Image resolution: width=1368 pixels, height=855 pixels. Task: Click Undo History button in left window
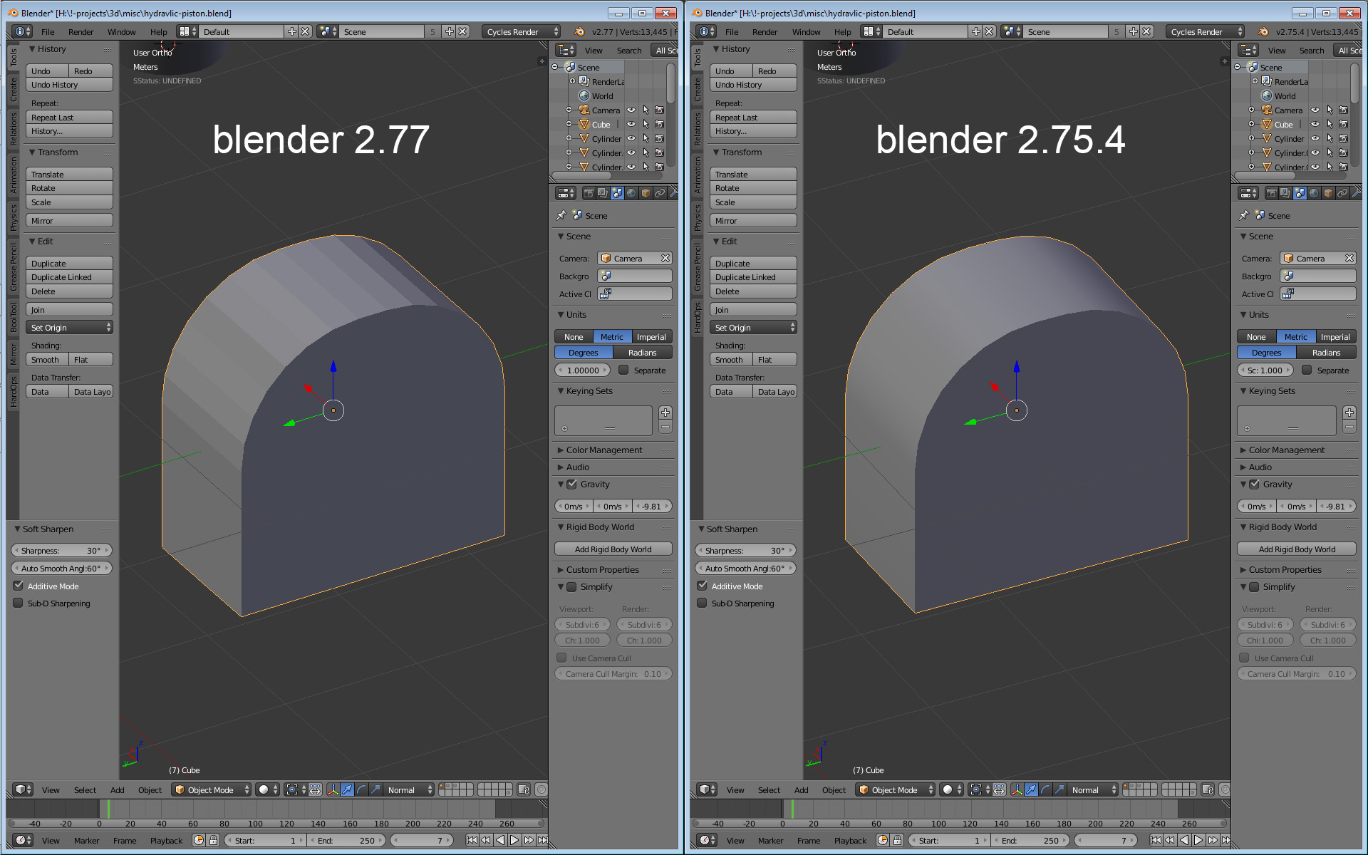pos(69,85)
